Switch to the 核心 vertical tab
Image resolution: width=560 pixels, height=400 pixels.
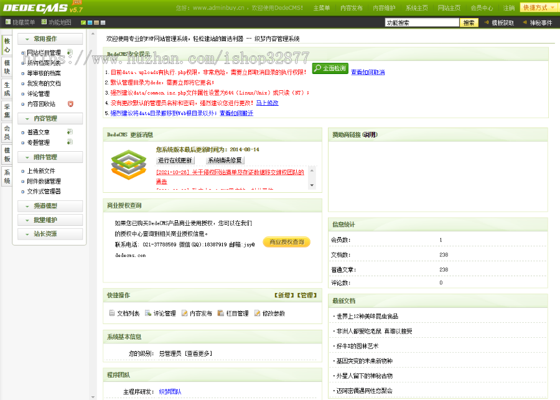click(x=7, y=45)
